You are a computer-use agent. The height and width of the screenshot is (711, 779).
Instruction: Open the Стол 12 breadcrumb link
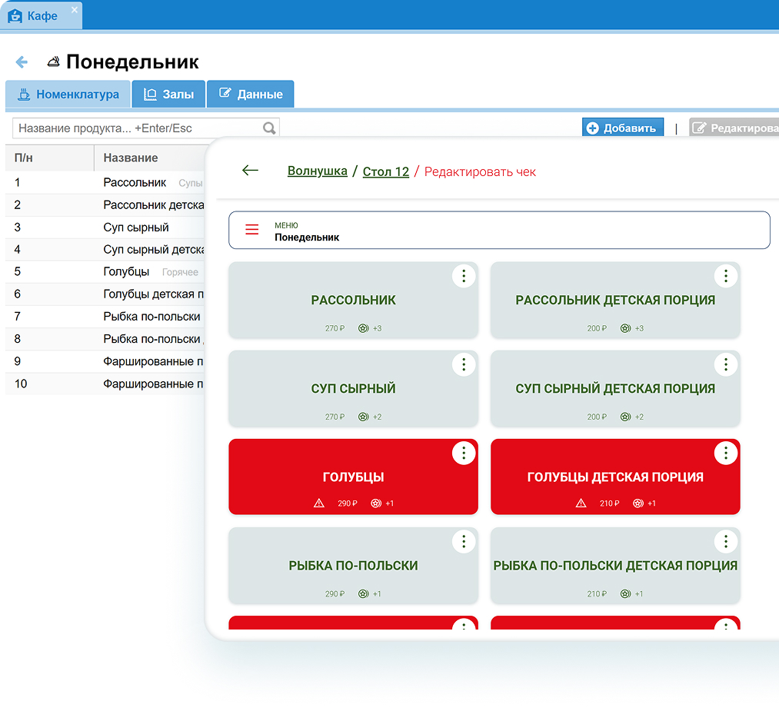[x=386, y=171]
